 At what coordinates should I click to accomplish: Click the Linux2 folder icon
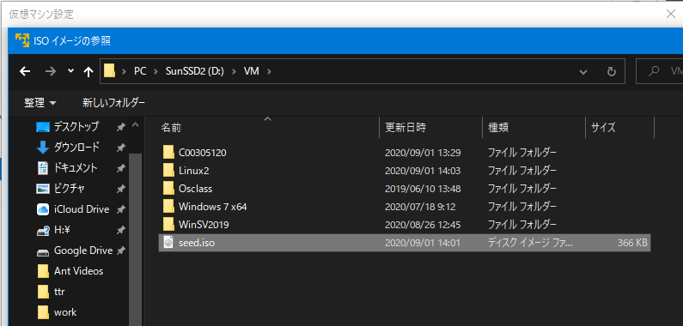coord(168,170)
